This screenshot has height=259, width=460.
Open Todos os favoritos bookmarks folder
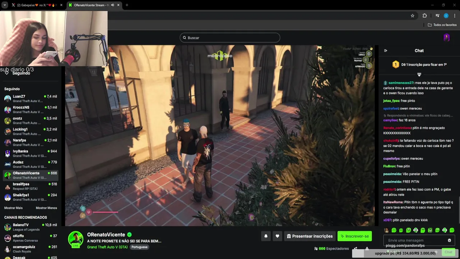[x=442, y=25]
